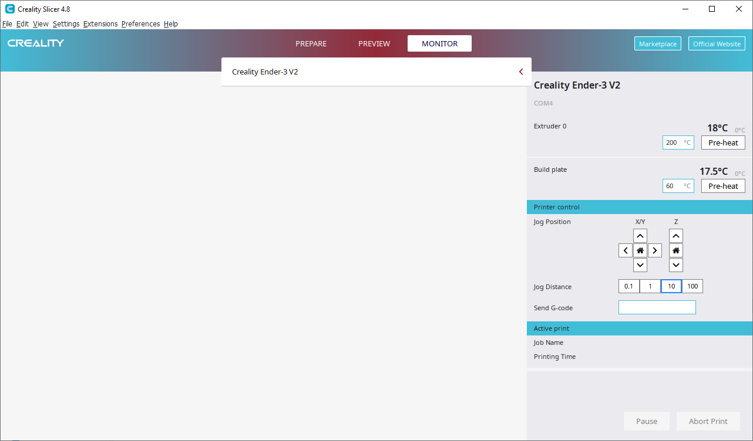This screenshot has width=753, height=441.
Task: Open the Help menu
Action: pyautogui.click(x=171, y=24)
